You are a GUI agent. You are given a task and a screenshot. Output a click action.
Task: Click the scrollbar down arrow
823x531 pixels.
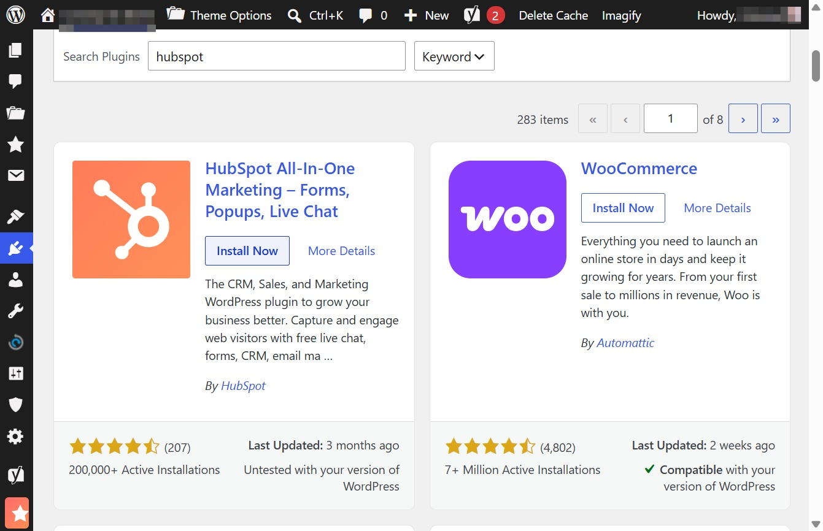(x=816, y=524)
